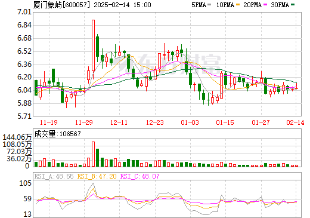Click the RSI_A:48.55 indicator label
Viewport: 310px width, 218px height.
(54, 176)
